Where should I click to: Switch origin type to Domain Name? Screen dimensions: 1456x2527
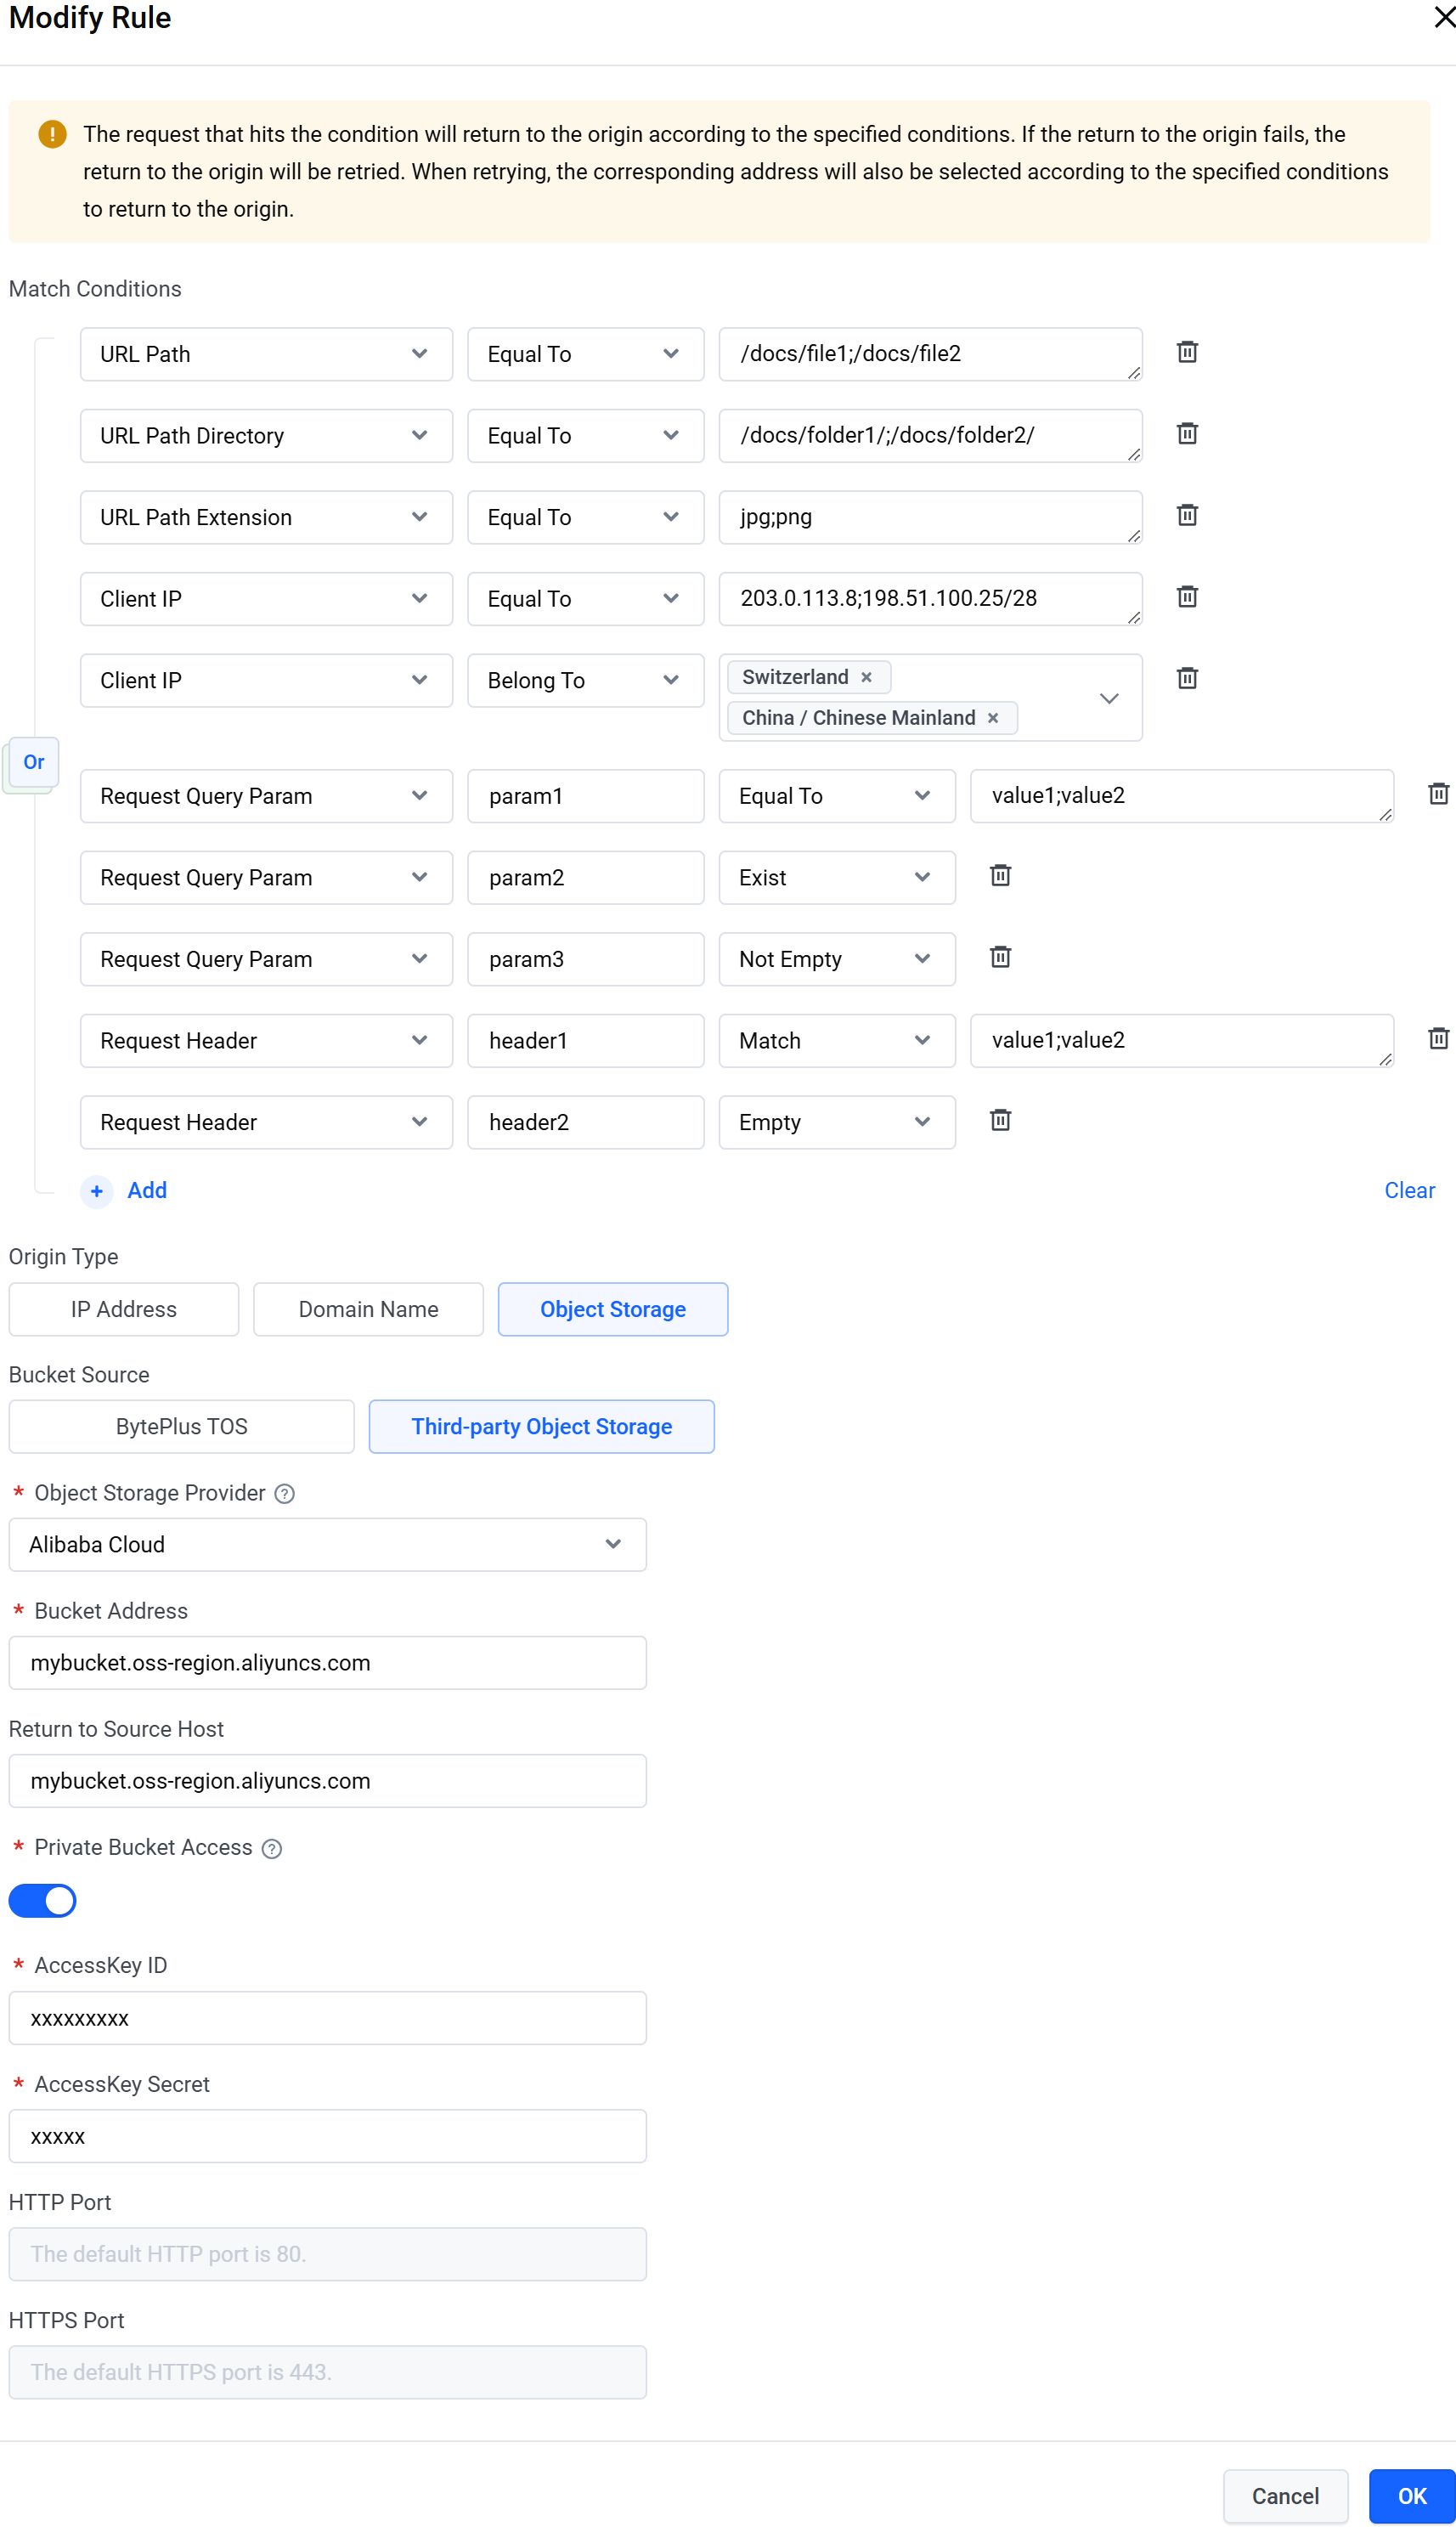[x=368, y=1309]
